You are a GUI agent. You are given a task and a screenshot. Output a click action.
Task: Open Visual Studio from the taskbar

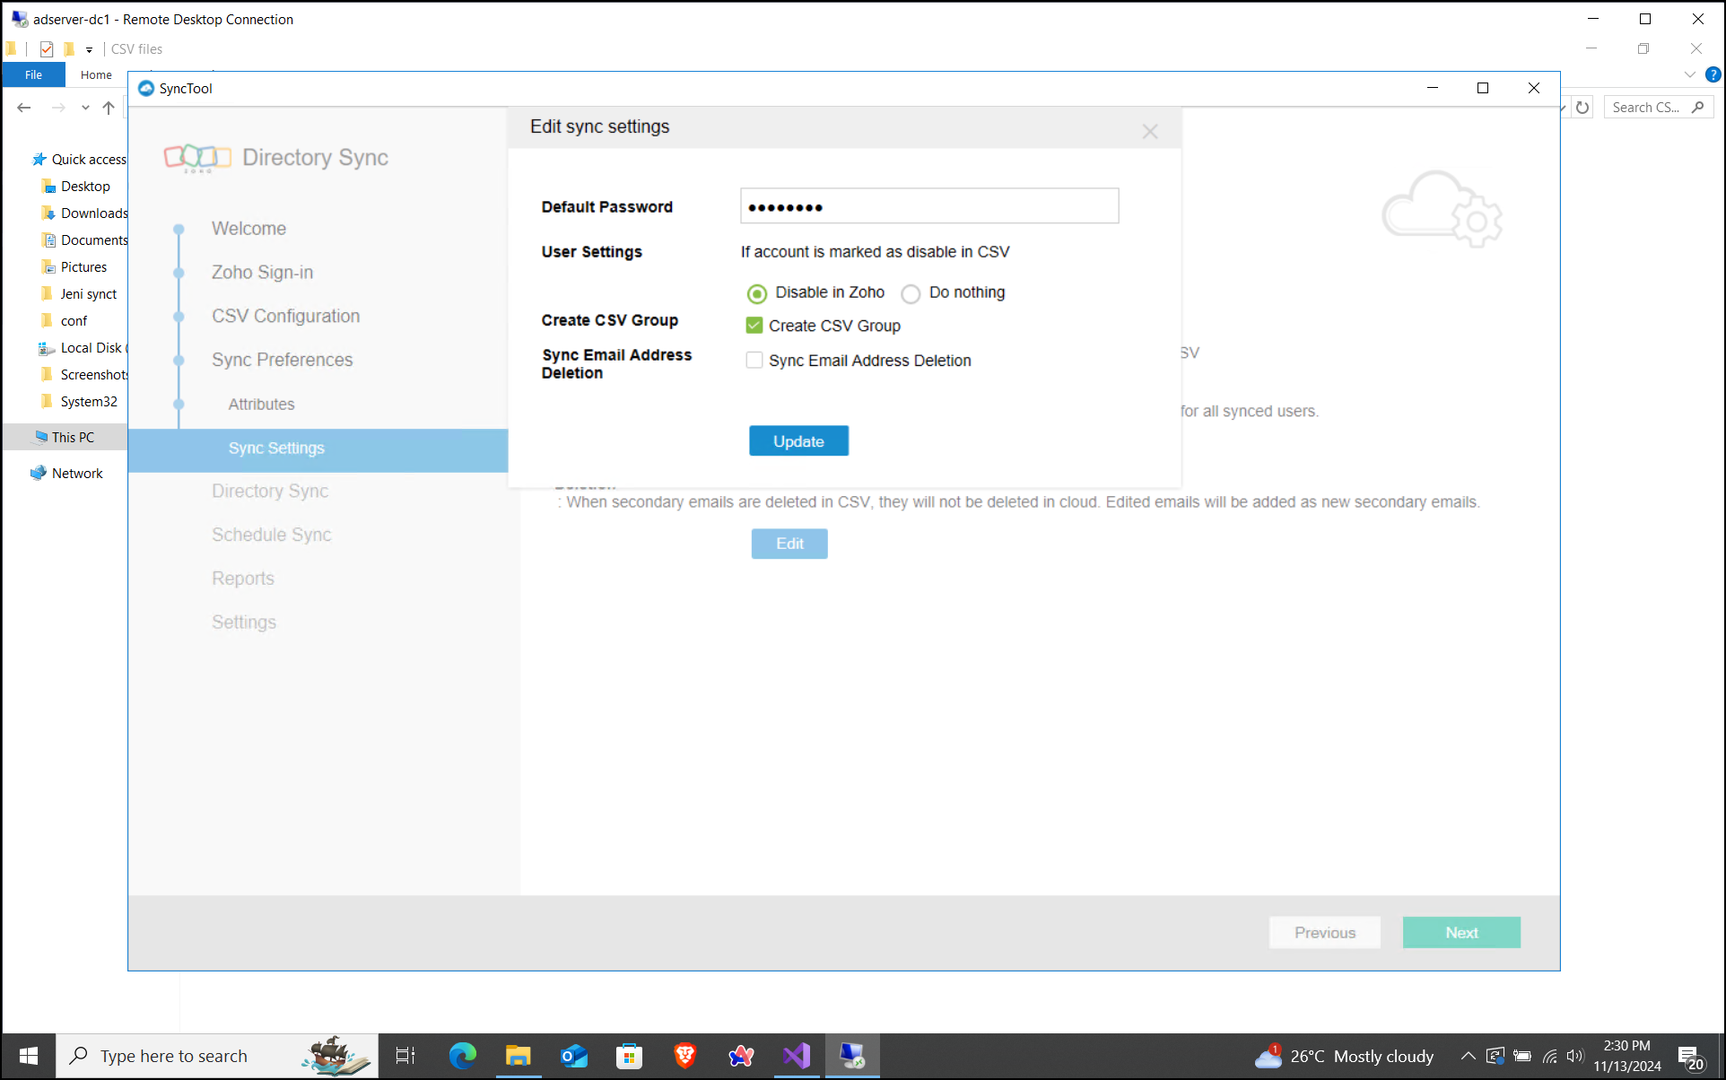(796, 1056)
